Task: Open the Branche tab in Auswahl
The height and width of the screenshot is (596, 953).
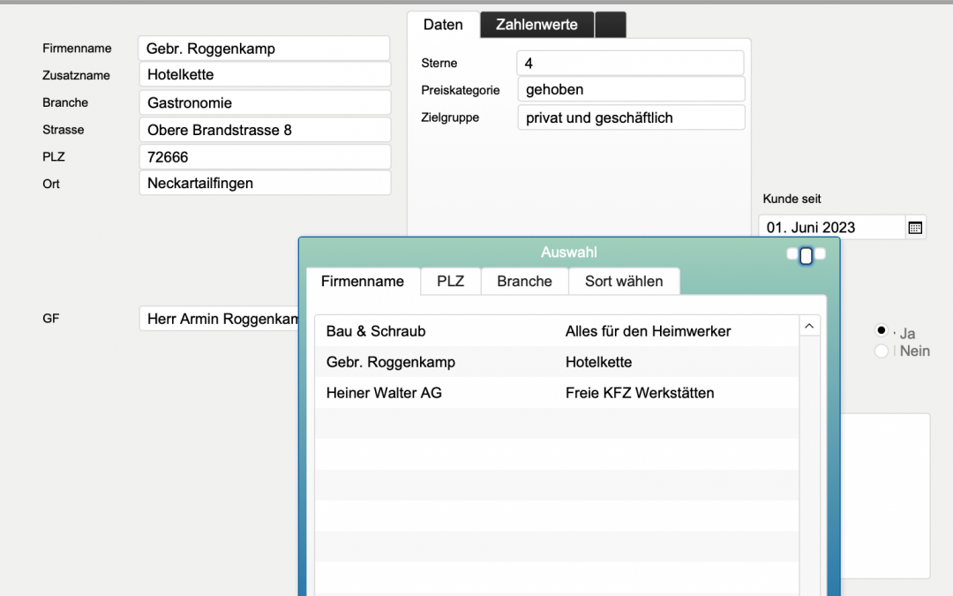Action: (524, 282)
